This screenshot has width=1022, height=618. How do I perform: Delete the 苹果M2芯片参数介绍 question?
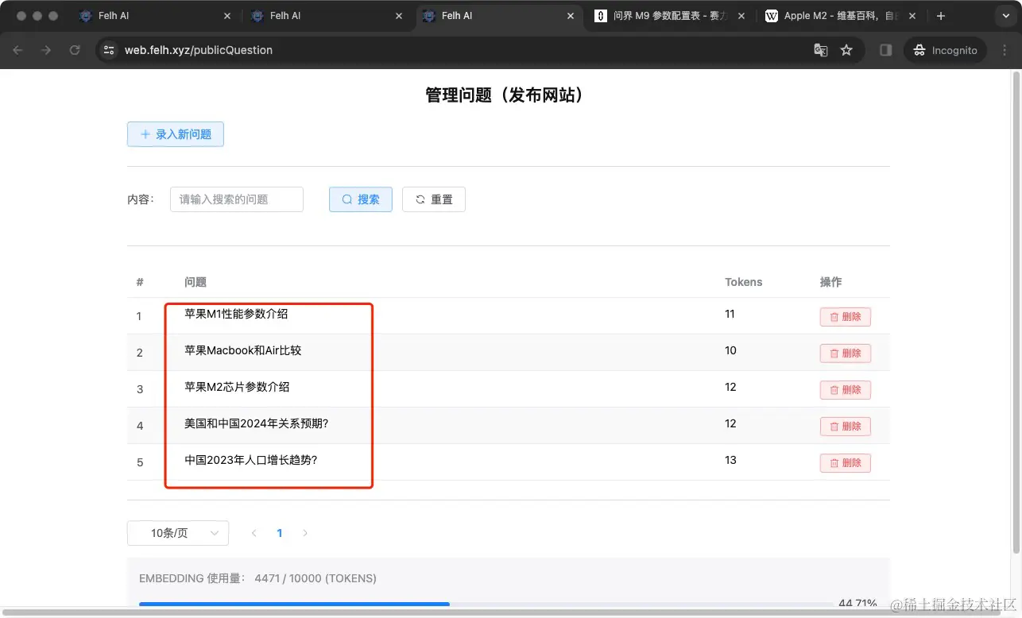(846, 390)
